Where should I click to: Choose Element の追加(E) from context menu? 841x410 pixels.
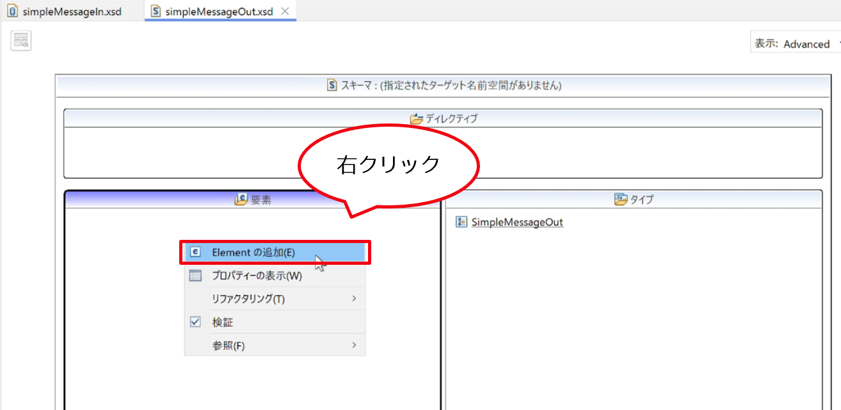(x=275, y=252)
